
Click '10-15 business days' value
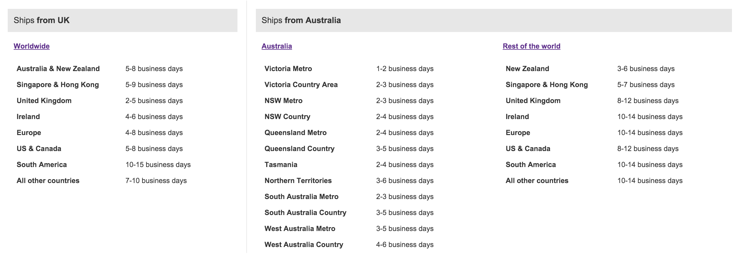[x=158, y=165]
